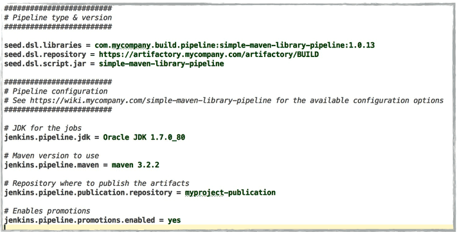Click the seed.dsl.libraries property key

tap(43, 46)
